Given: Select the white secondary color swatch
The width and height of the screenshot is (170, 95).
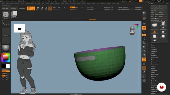Looking at the screenshot, I should click(8, 66).
